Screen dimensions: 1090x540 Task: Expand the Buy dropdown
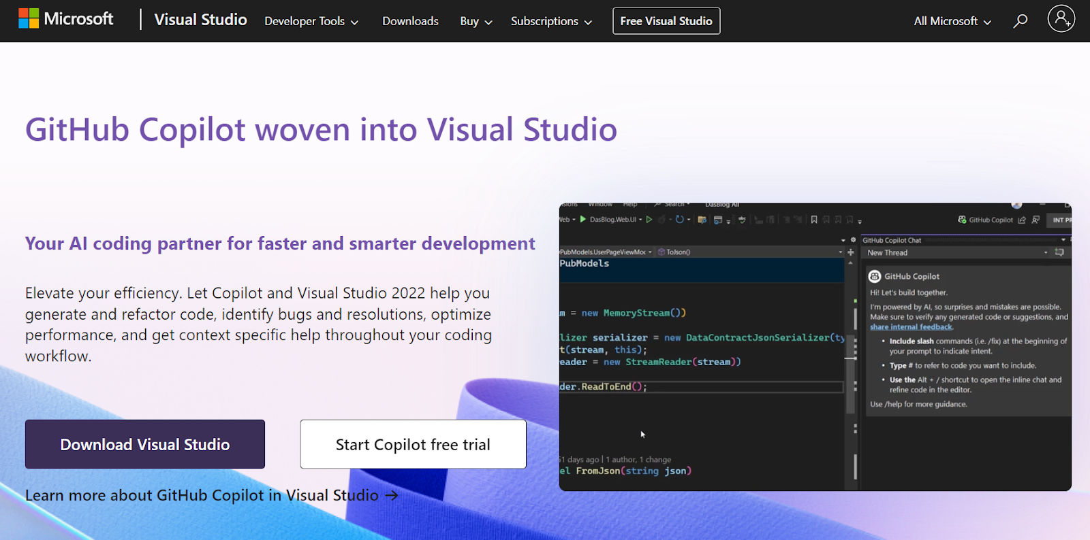tap(476, 21)
